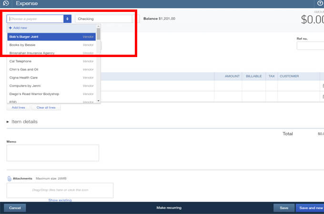Click the Expense page title
Screen dimensions: 324x214
[x=27, y=3]
